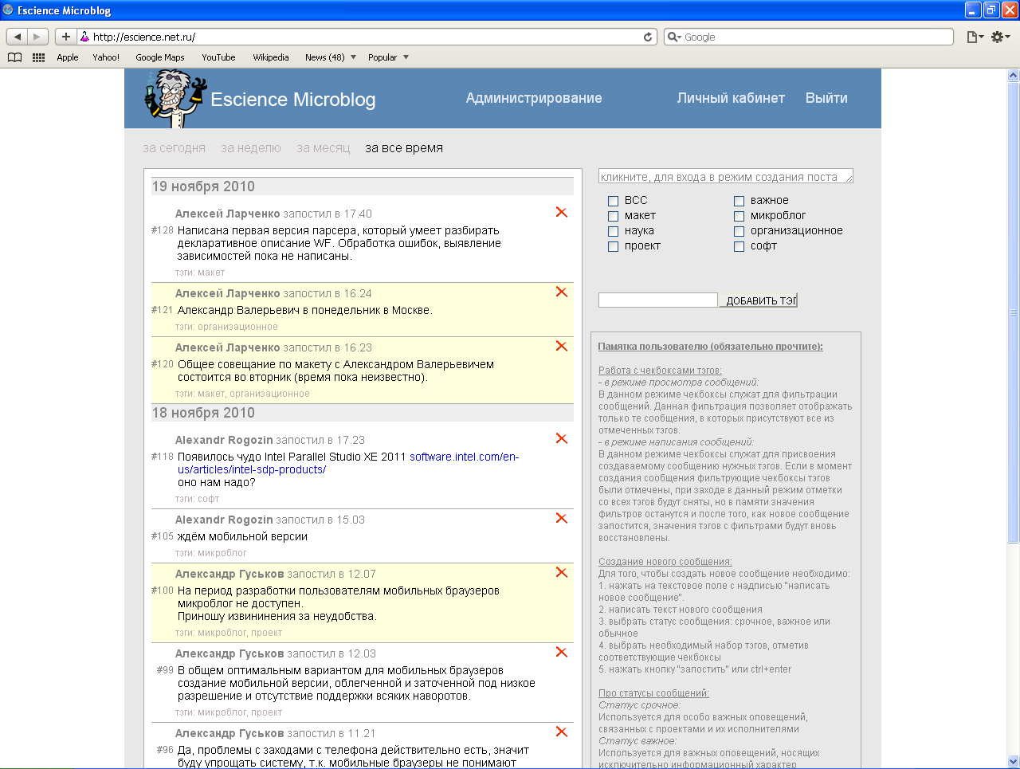Click the Создание нового сообщения heading
Screen dimensions: 1020x769
(665, 562)
